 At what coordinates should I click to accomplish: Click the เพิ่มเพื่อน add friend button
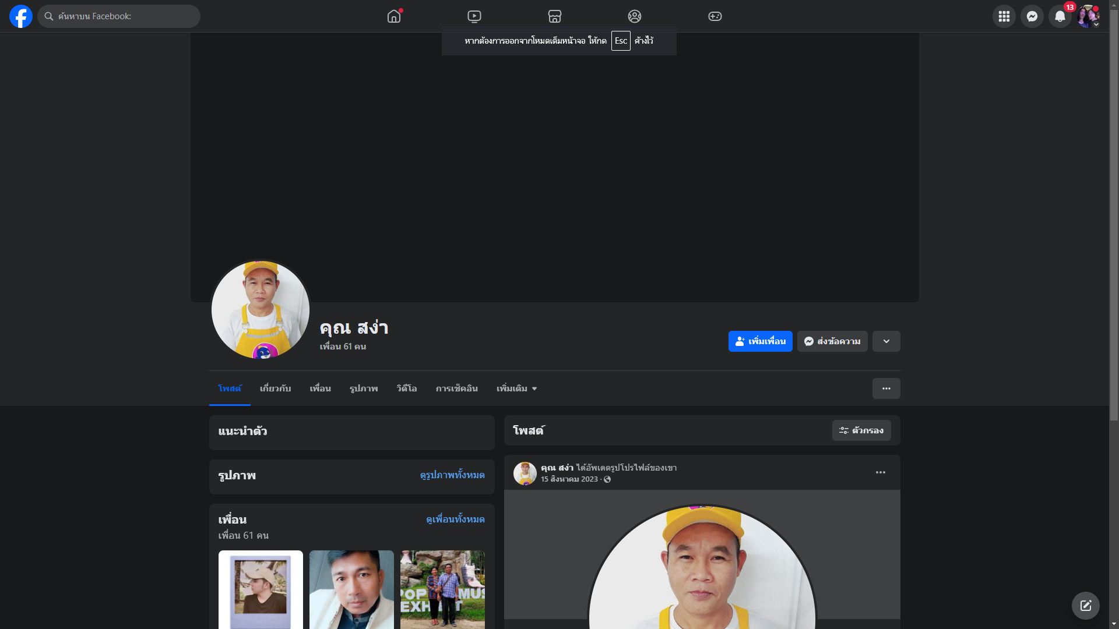761,341
